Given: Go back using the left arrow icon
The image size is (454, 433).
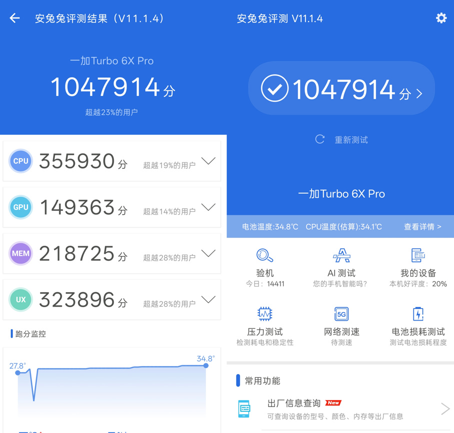Looking at the screenshot, I should click(x=14, y=18).
